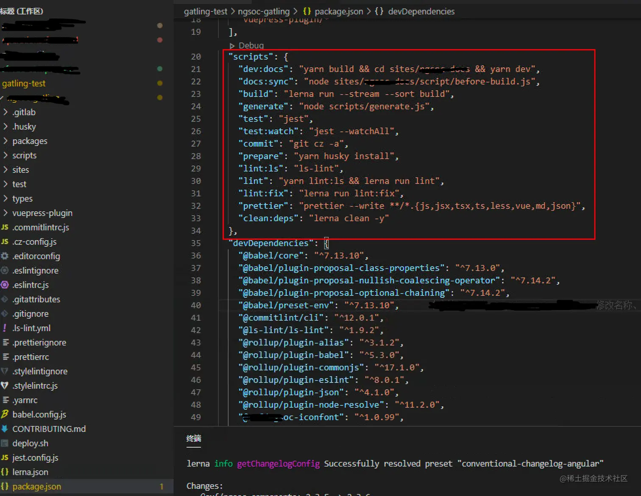Open babel.config.js file name
Image resolution: width=641 pixels, height=496 pixels.
[x=39, y=415]
